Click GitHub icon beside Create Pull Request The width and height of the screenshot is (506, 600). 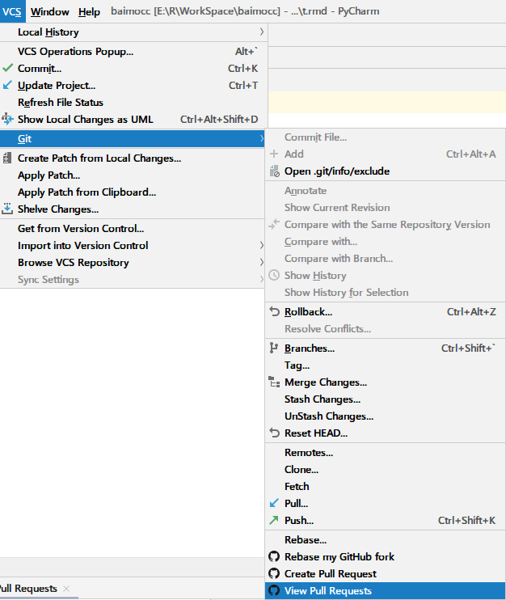(274, 573)
